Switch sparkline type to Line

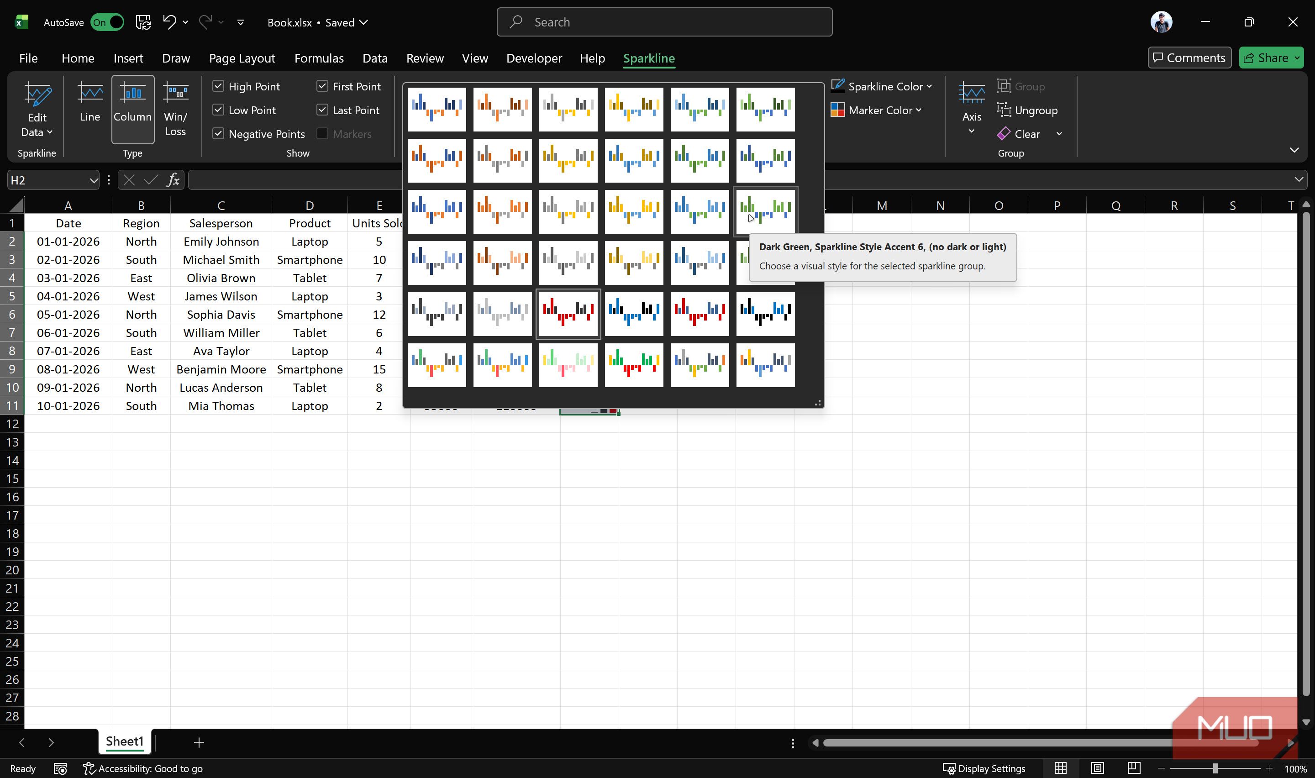(x=90, y=109)
